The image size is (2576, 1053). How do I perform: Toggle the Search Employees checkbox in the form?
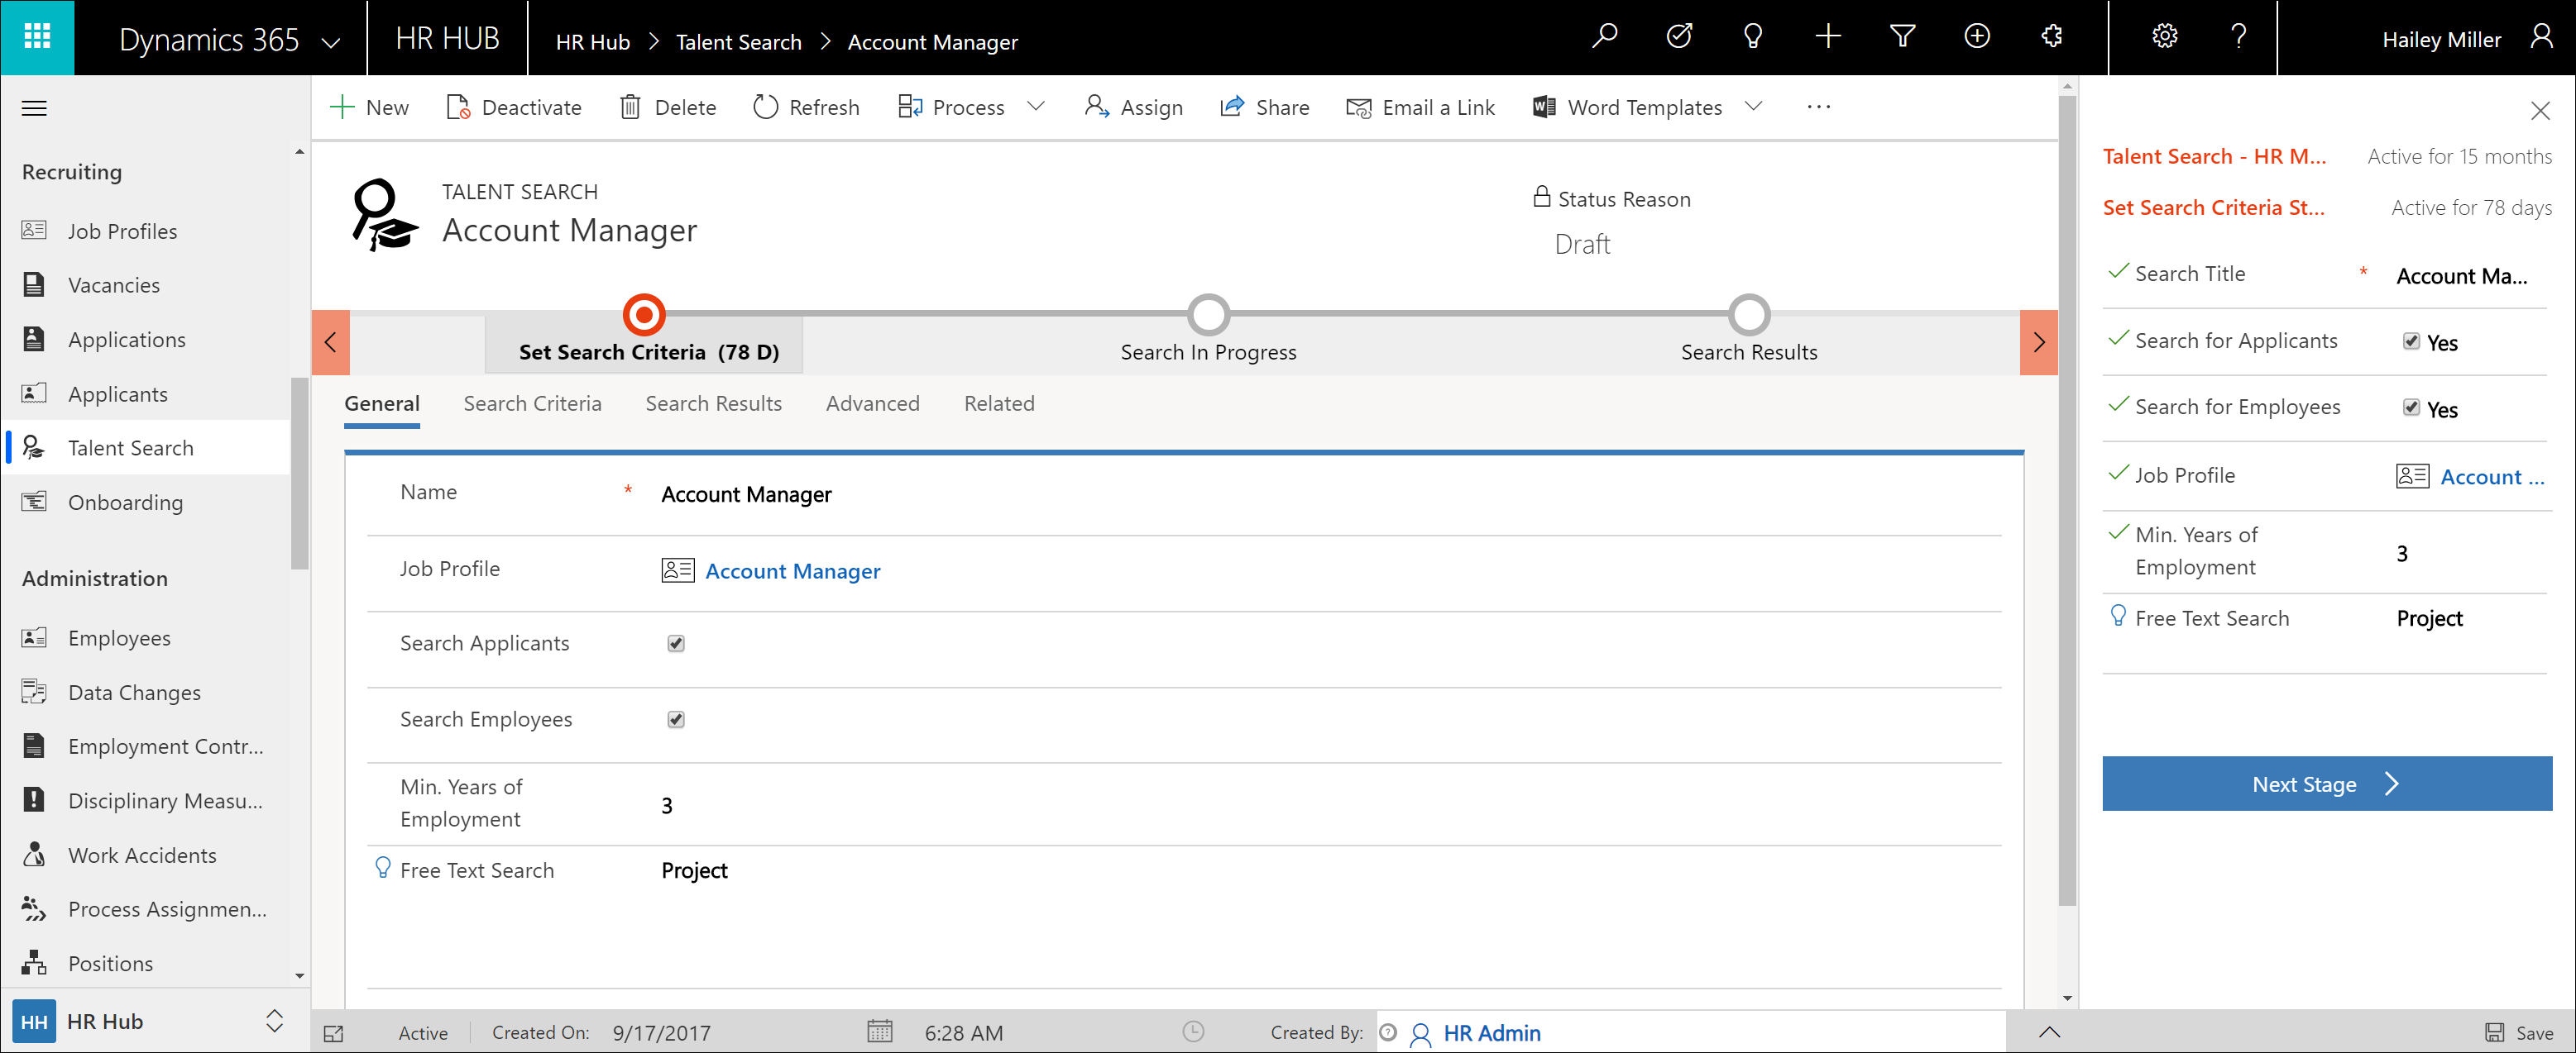pyautogui.click(x=676, y=719)
